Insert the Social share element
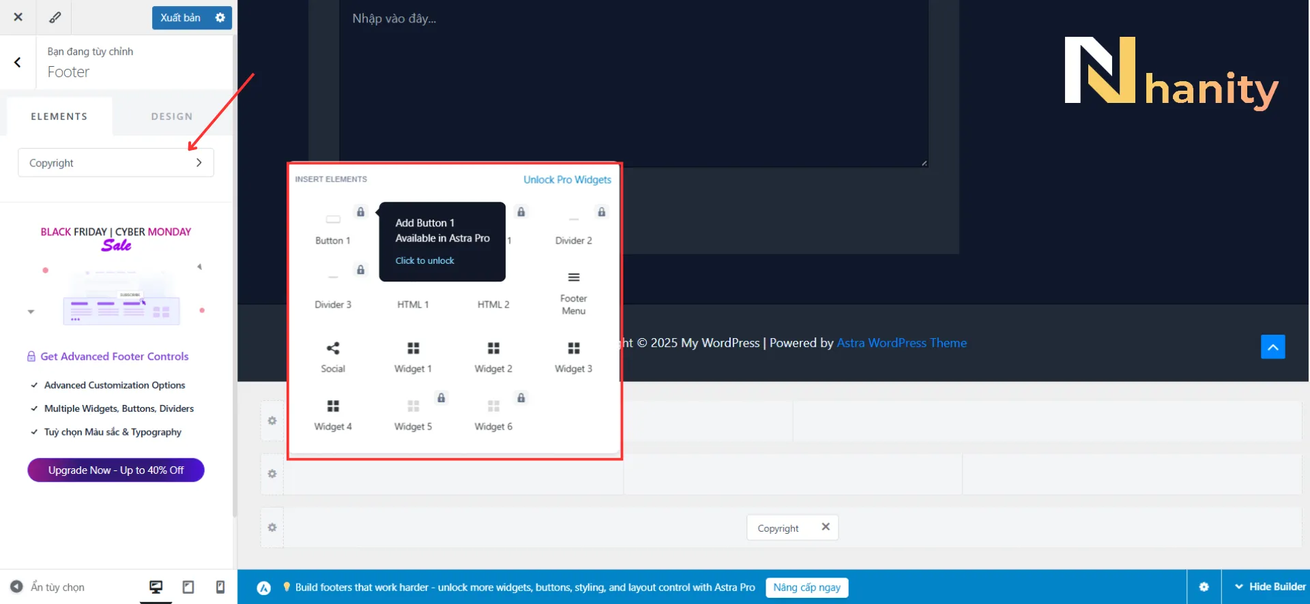The width and height of the screenshot is (1310, 604). tap(333, 357)
